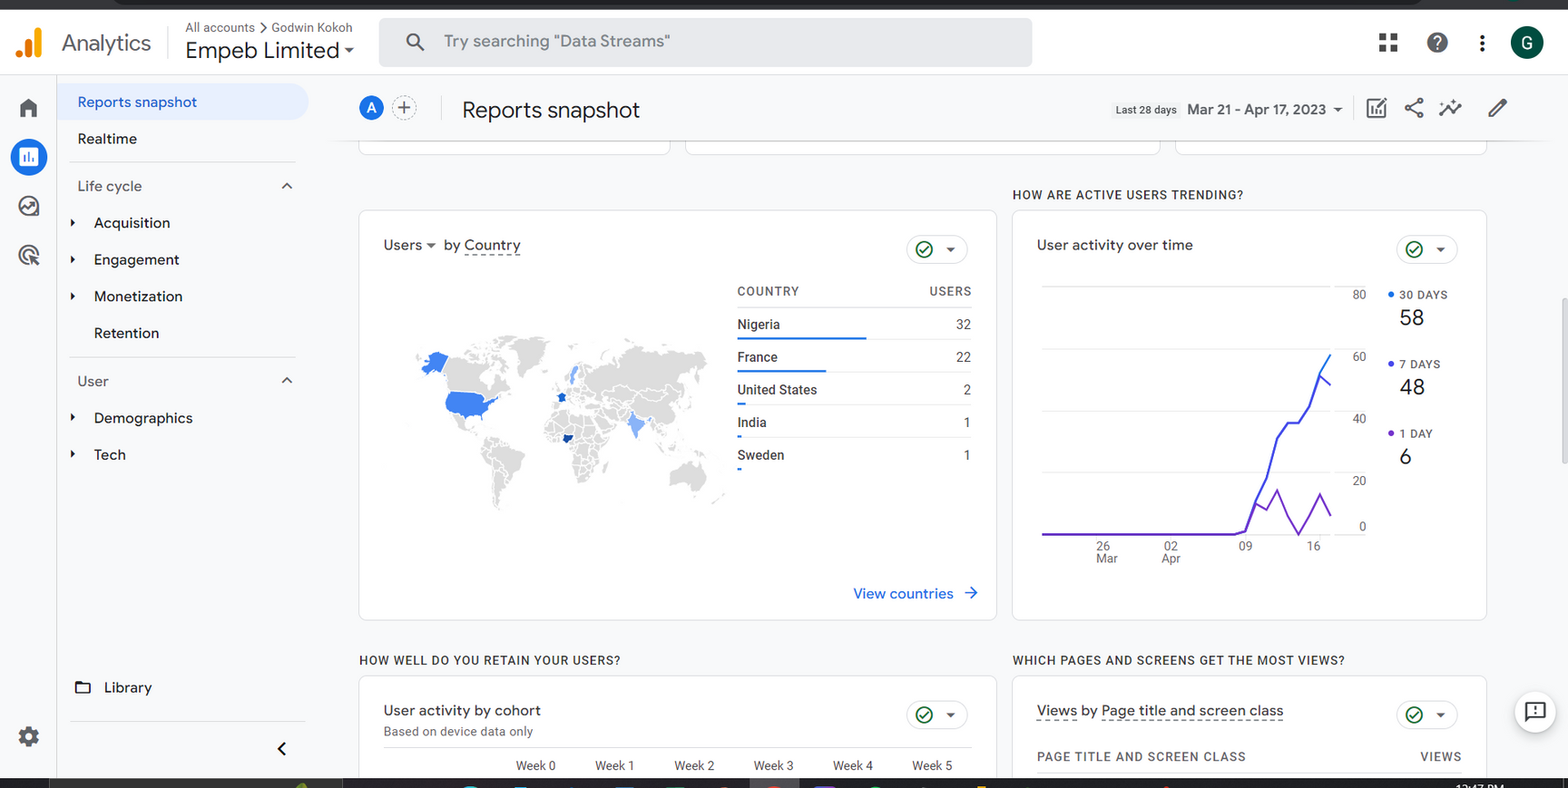This screenshot has width=1568, height=788.
Task: Expand the Tech tree item
Action: click(73, 454)
